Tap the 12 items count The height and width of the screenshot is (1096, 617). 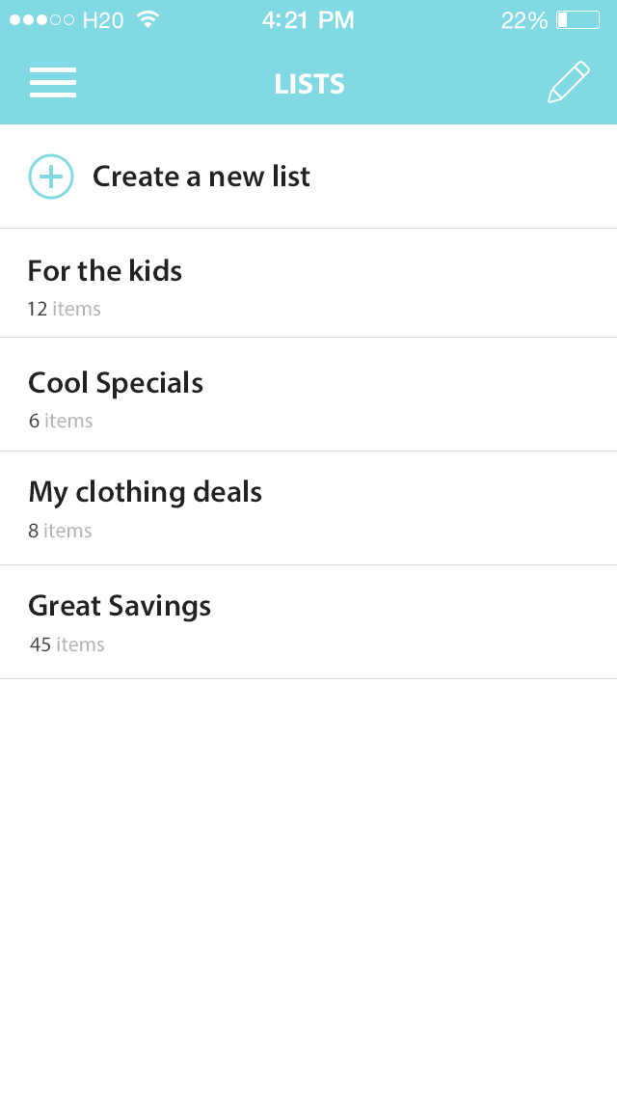[x=64, y=310]
